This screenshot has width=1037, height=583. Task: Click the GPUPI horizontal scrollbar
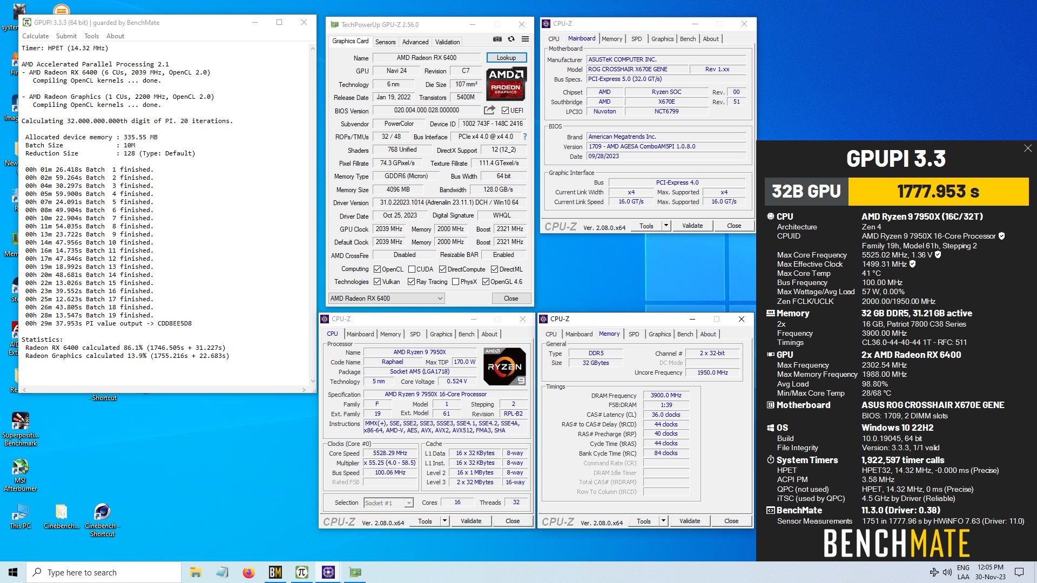coord(164,389)
